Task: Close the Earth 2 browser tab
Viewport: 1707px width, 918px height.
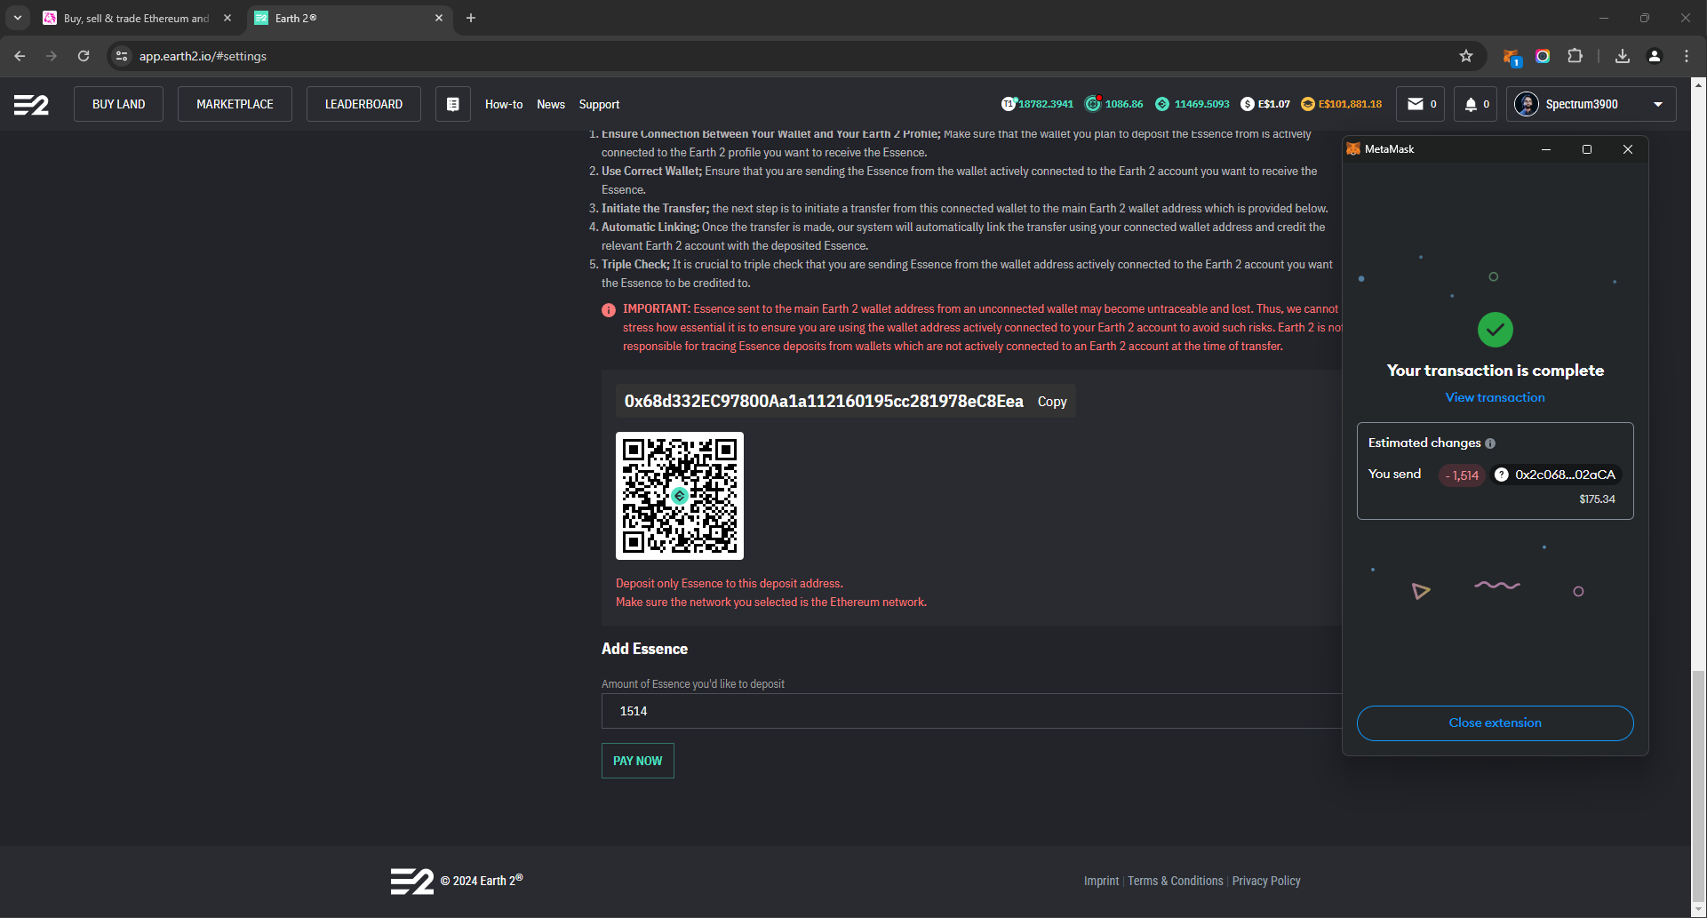Action: click(x=439, y=18)
